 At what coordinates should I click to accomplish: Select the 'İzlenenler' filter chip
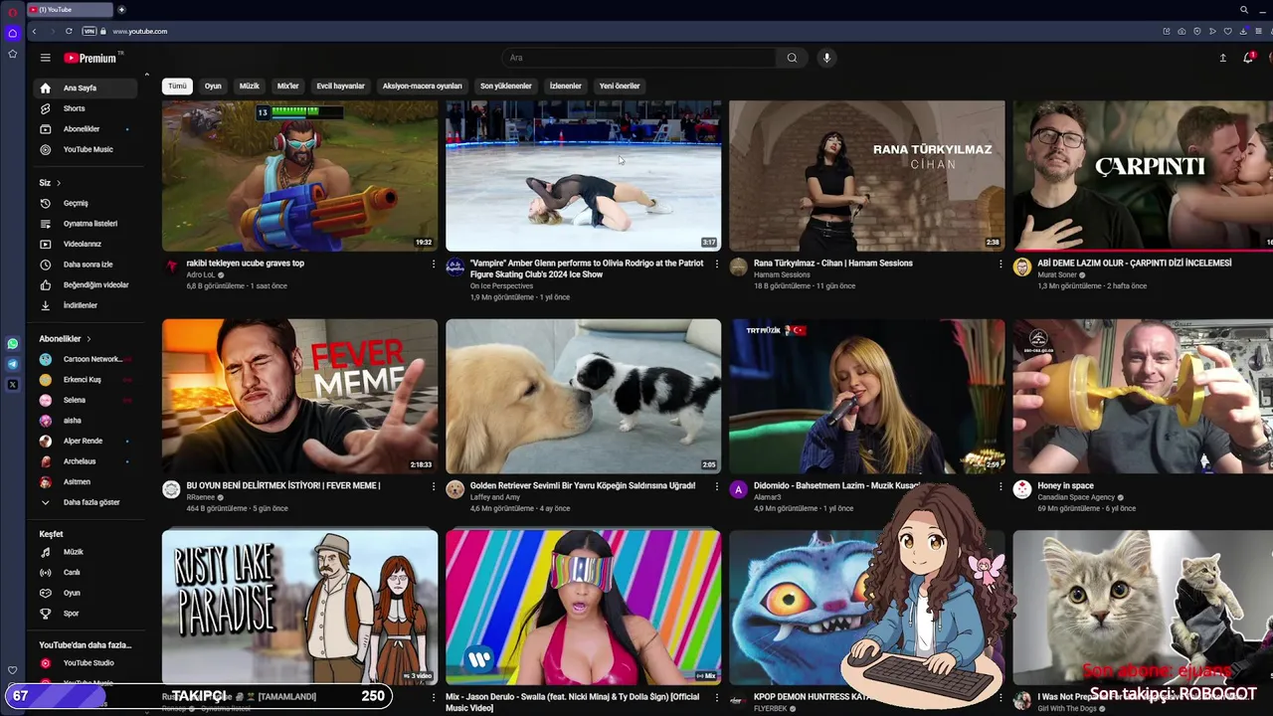pyautogui.click(x=566, y=86)
